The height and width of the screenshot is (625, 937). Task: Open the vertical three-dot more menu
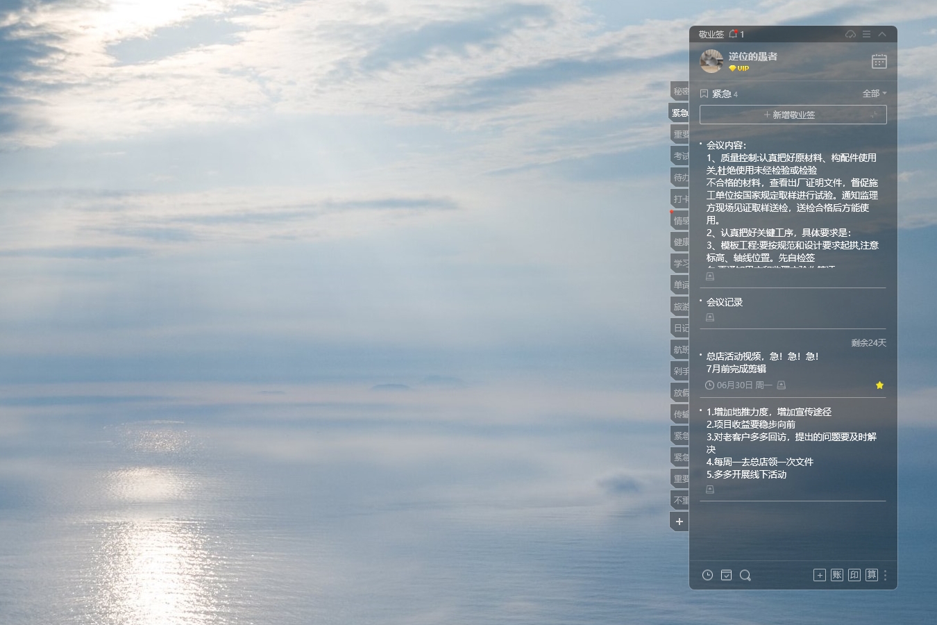[885, 575]
